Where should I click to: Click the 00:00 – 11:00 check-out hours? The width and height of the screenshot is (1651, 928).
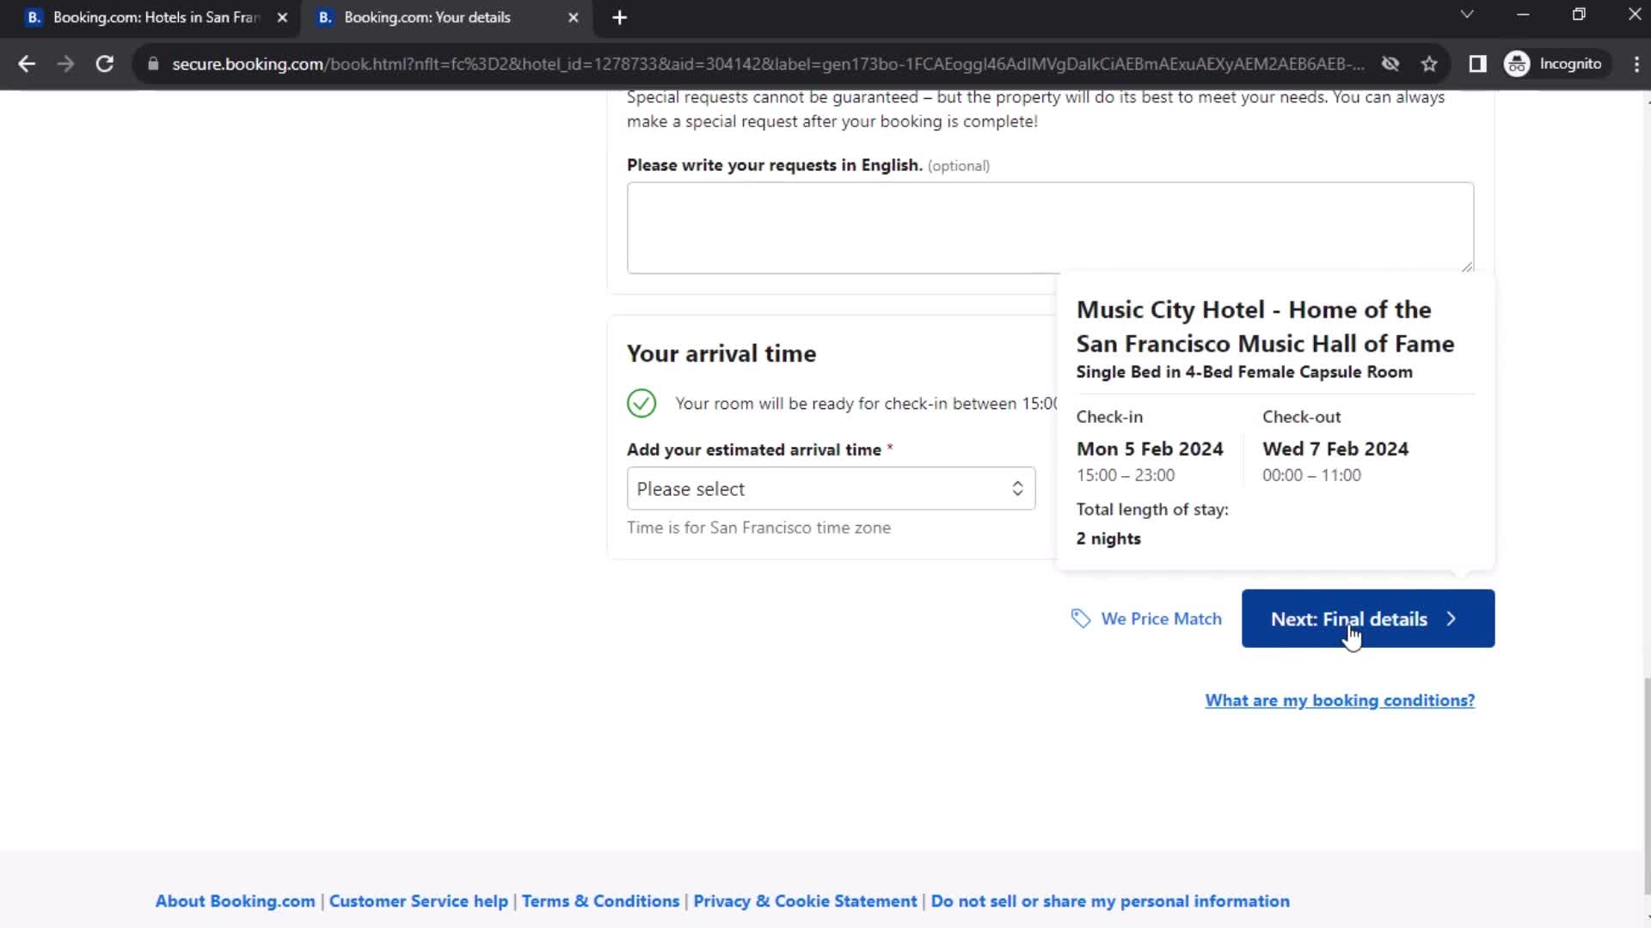click(1311, 475)
